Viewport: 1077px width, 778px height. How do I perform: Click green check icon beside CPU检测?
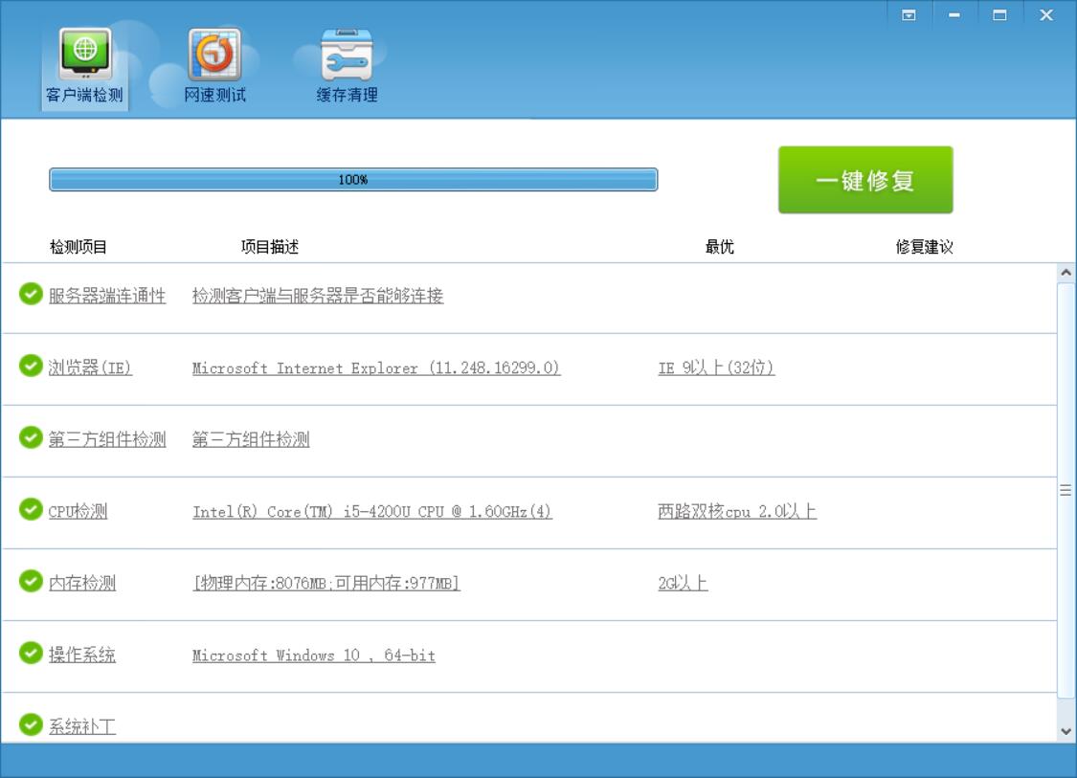click(31, 510)
